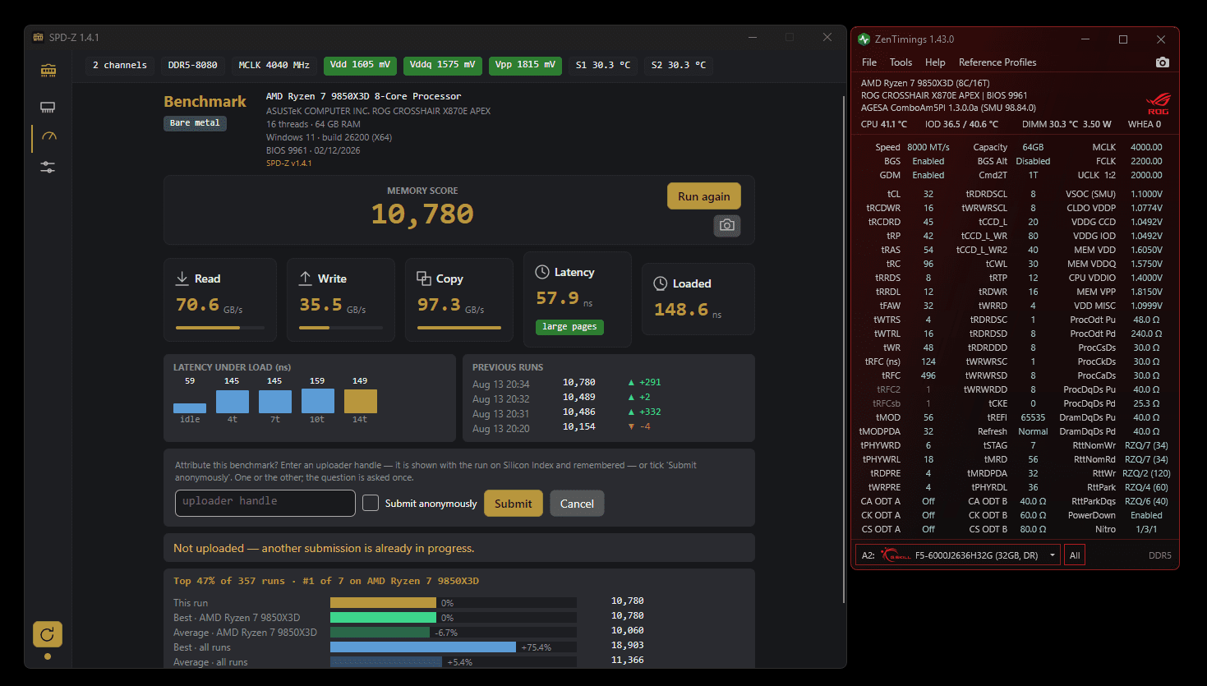
Task: Click the DDR5-8080 chip
Action: [x=193, y=65]
